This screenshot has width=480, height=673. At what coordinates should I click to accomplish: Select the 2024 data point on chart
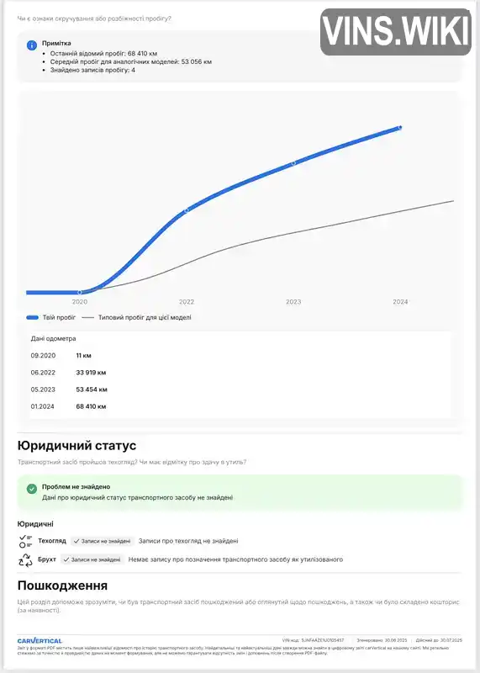point(400,128)
